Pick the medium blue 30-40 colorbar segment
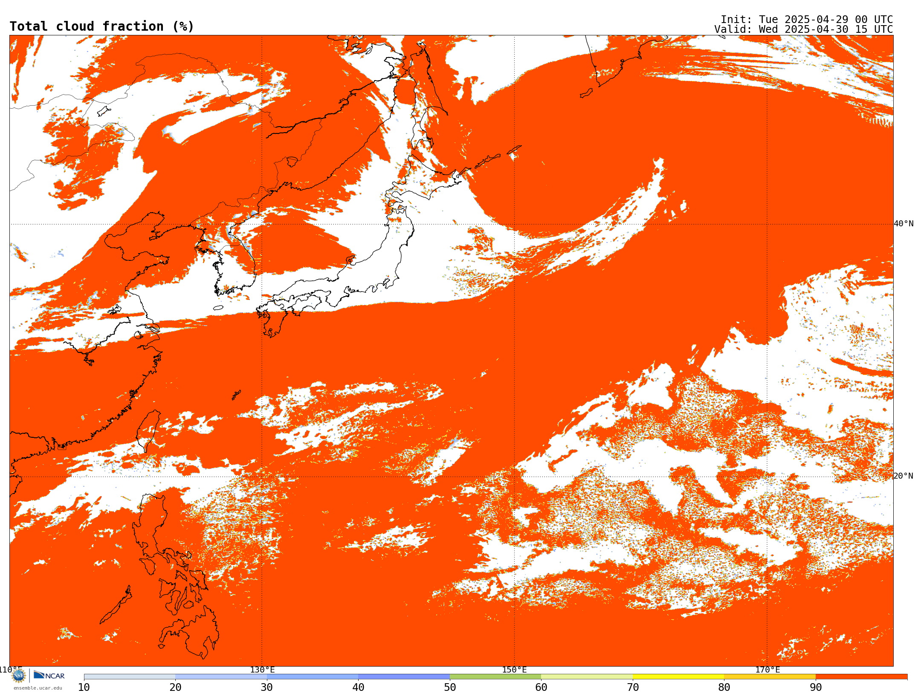 coord(313,677)
